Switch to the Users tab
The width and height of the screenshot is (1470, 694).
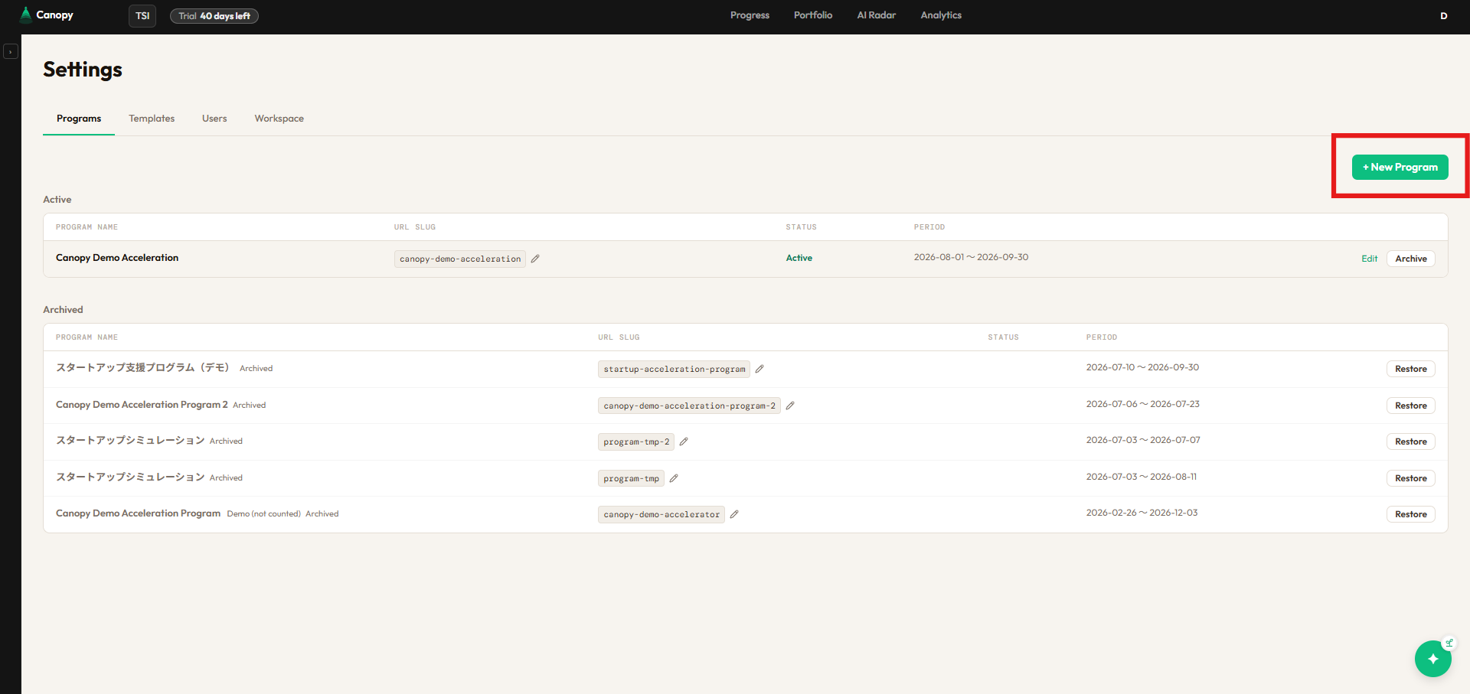[x=214, y=119]
